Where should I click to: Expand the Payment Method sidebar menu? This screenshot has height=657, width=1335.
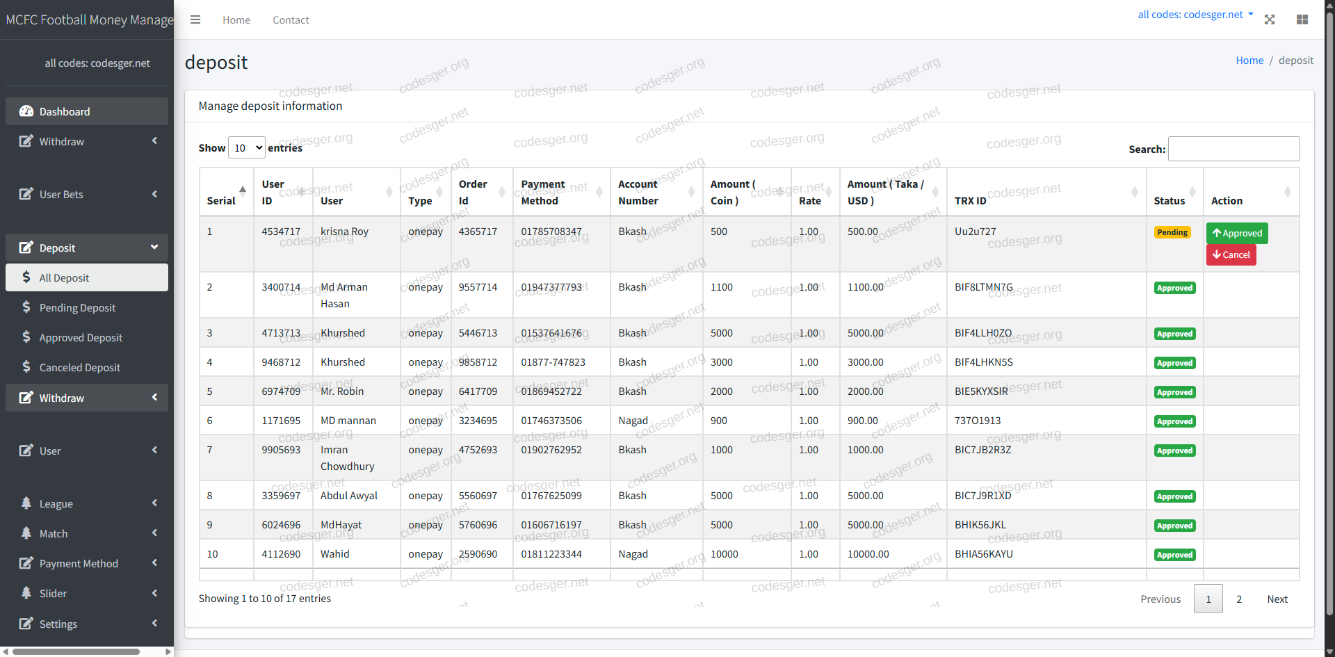(87, 563)
